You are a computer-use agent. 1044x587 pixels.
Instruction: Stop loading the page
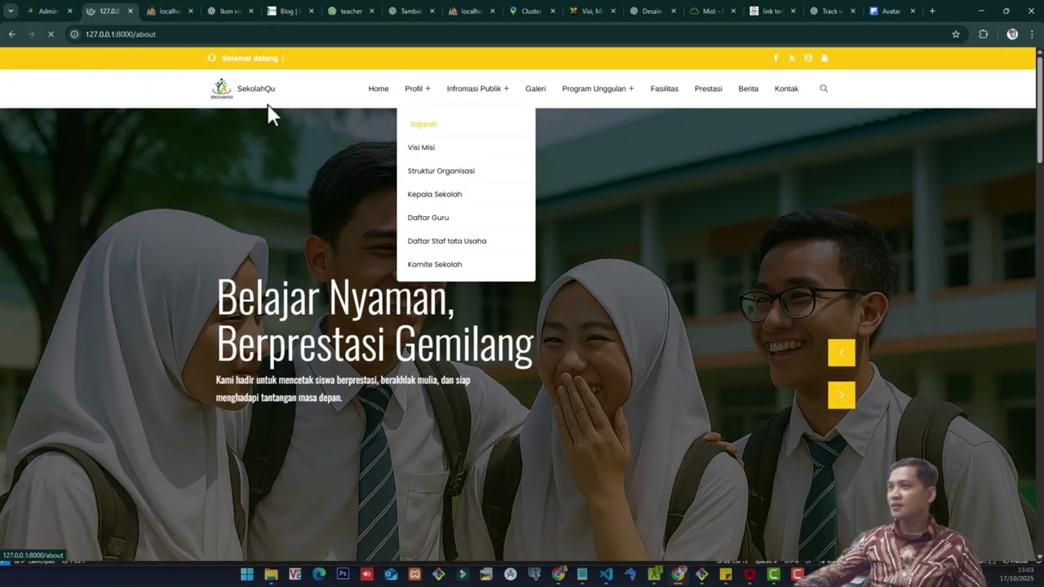pos(50,34)
